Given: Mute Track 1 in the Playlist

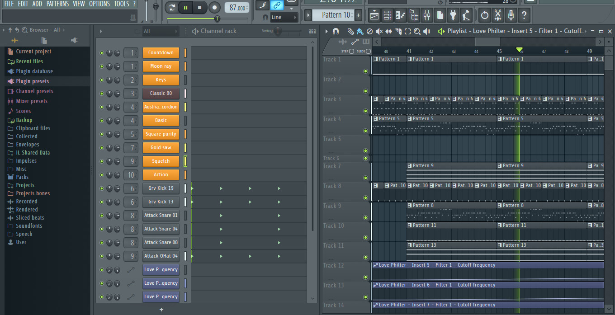Looking at the screenshot, I should [365, 71].
